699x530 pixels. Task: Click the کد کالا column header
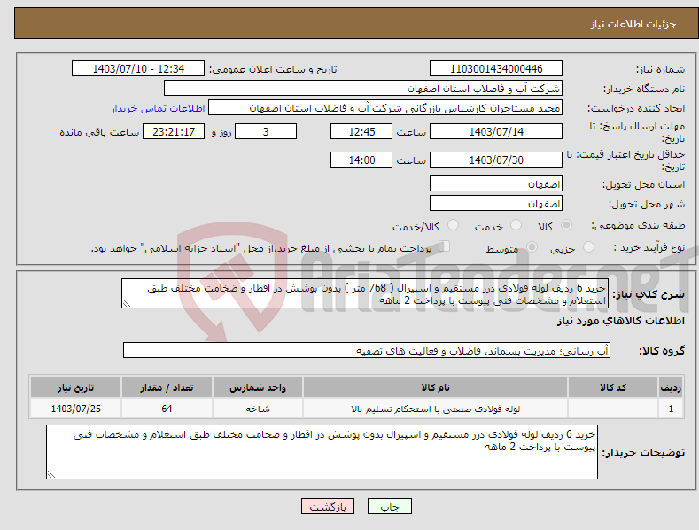[x=612, y=387]
